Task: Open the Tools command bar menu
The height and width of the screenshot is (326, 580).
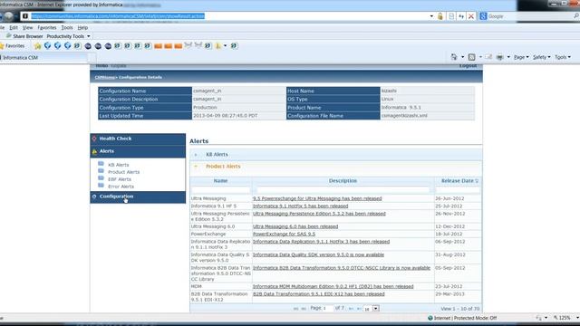Action: pyautogui.click(x=563, y=57)
